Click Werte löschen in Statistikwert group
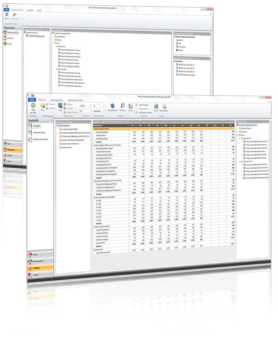 click(x=72, y=112)
